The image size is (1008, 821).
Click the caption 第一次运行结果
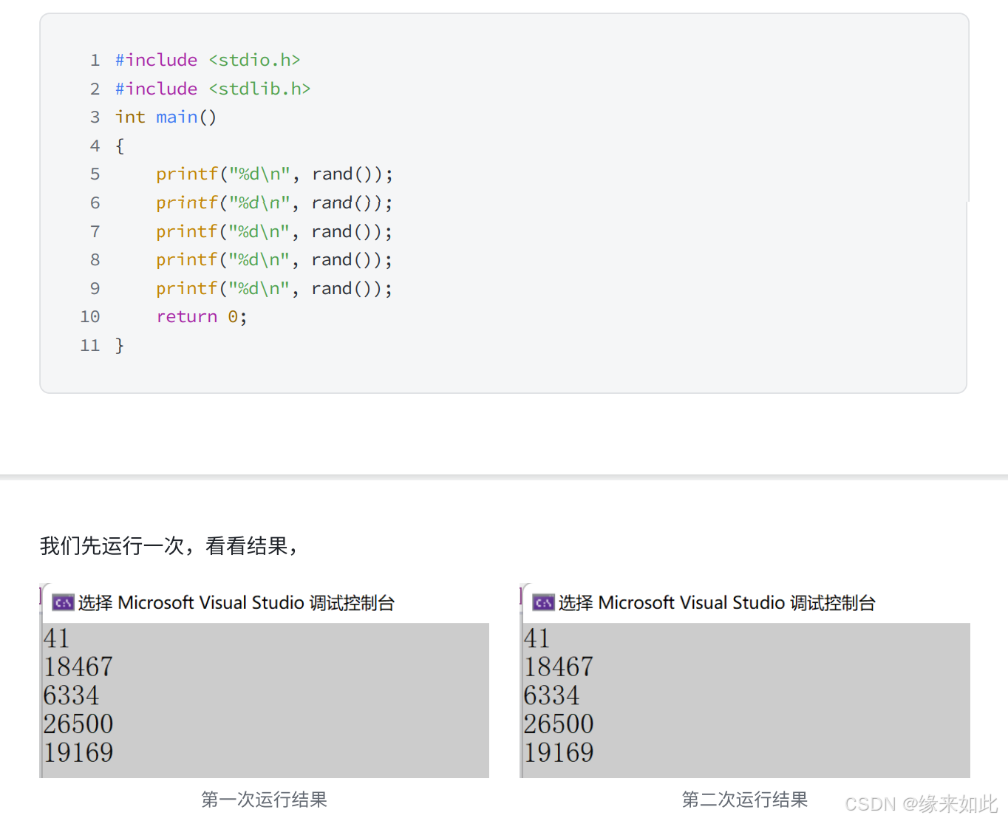coord(265,800)
